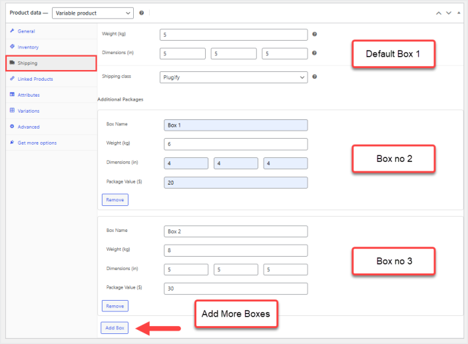
Task: Click Package Value field containing 30
Action: [x=236, y=289]
